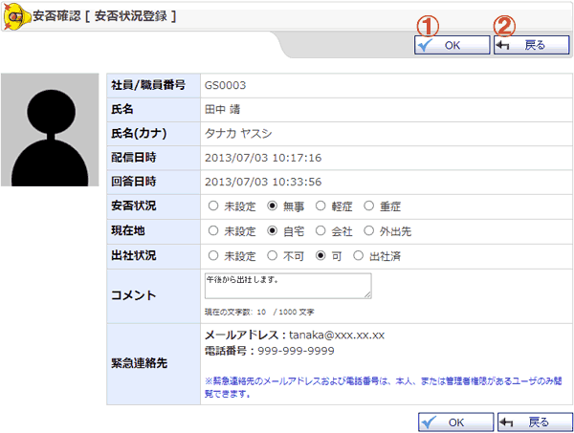
Task: Click the コメント row label
Action: tap(134, 295)
